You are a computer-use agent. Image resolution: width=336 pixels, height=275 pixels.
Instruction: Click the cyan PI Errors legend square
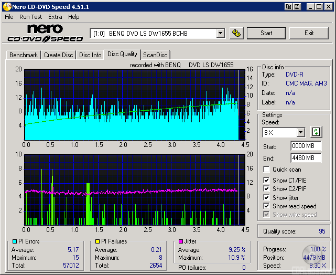pyautogui.click(x=14, y=242)
